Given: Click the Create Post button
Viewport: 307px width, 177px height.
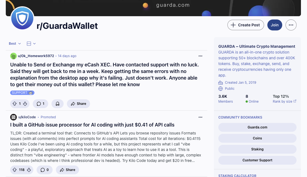Looking at the screenshot, I should tap(246, 25).
